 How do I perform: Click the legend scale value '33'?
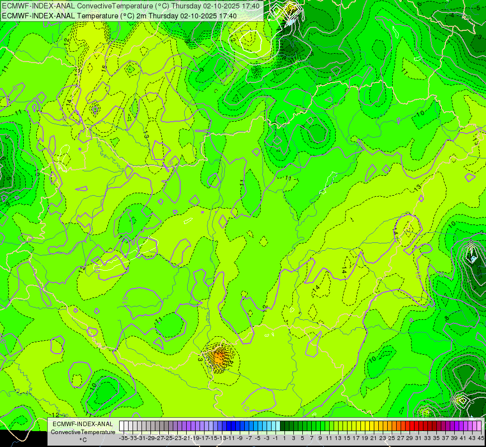click(427, 439)
